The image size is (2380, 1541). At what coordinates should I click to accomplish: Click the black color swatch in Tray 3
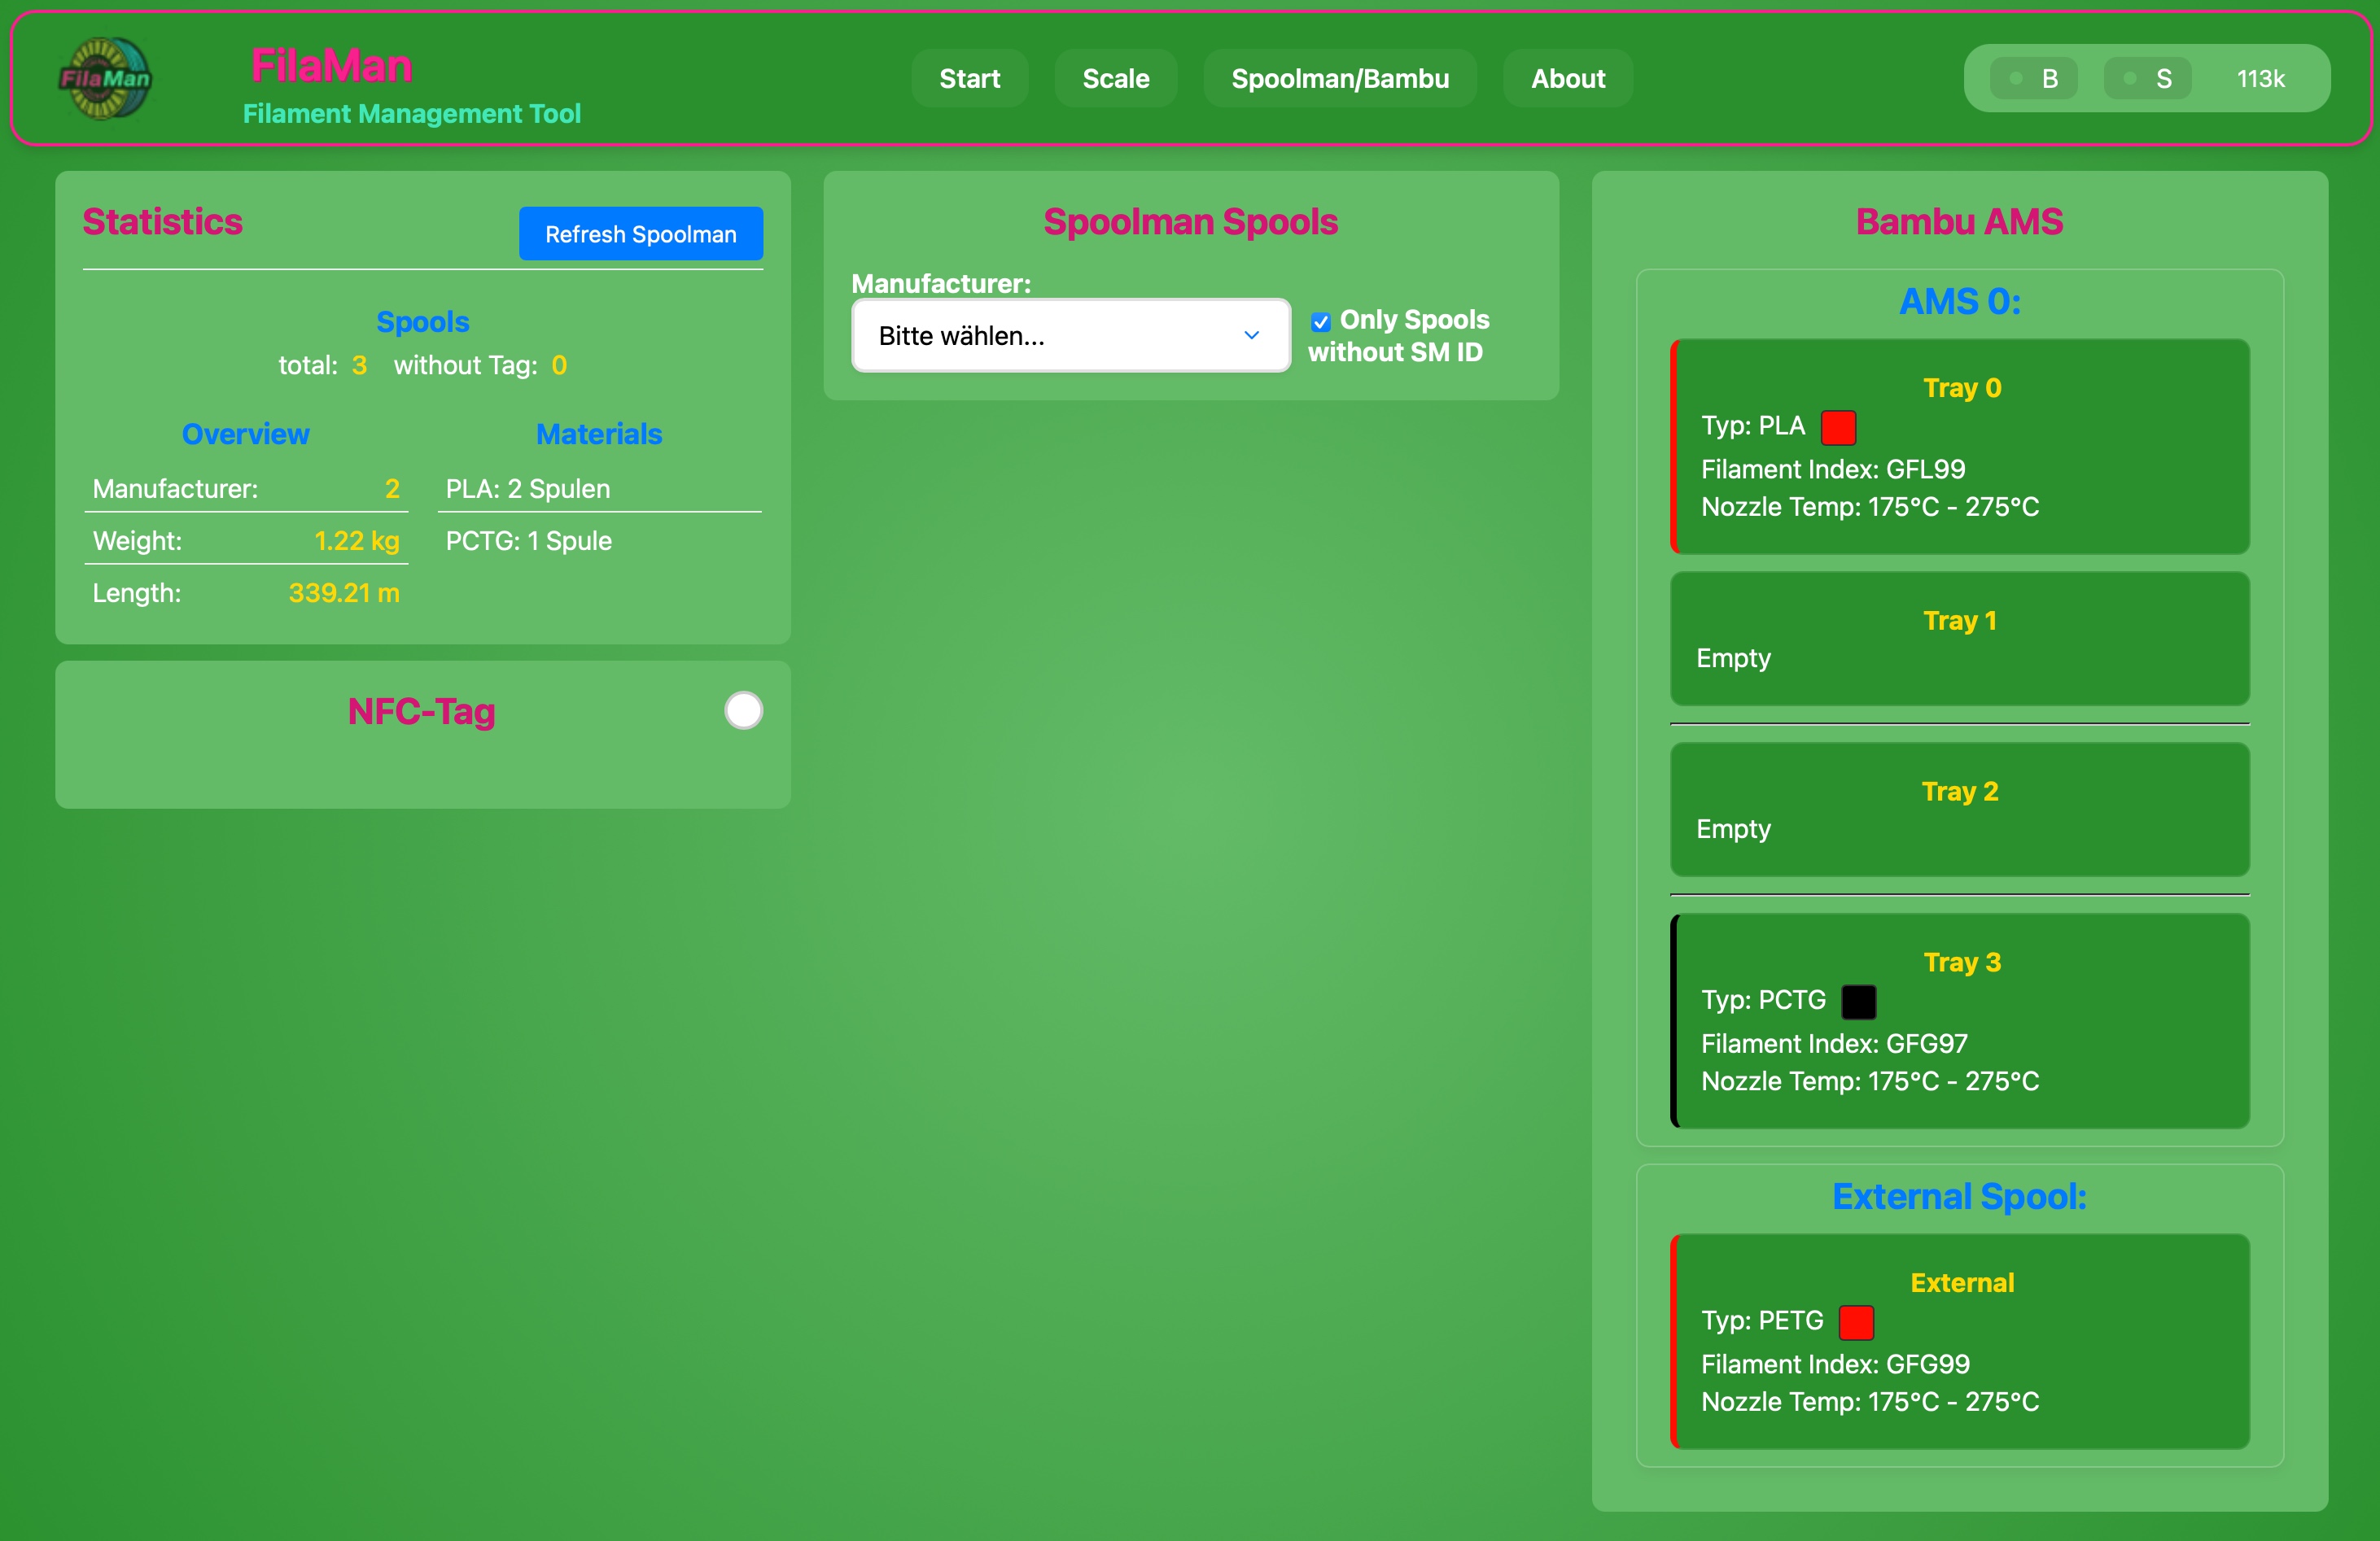[1858, 1002]
